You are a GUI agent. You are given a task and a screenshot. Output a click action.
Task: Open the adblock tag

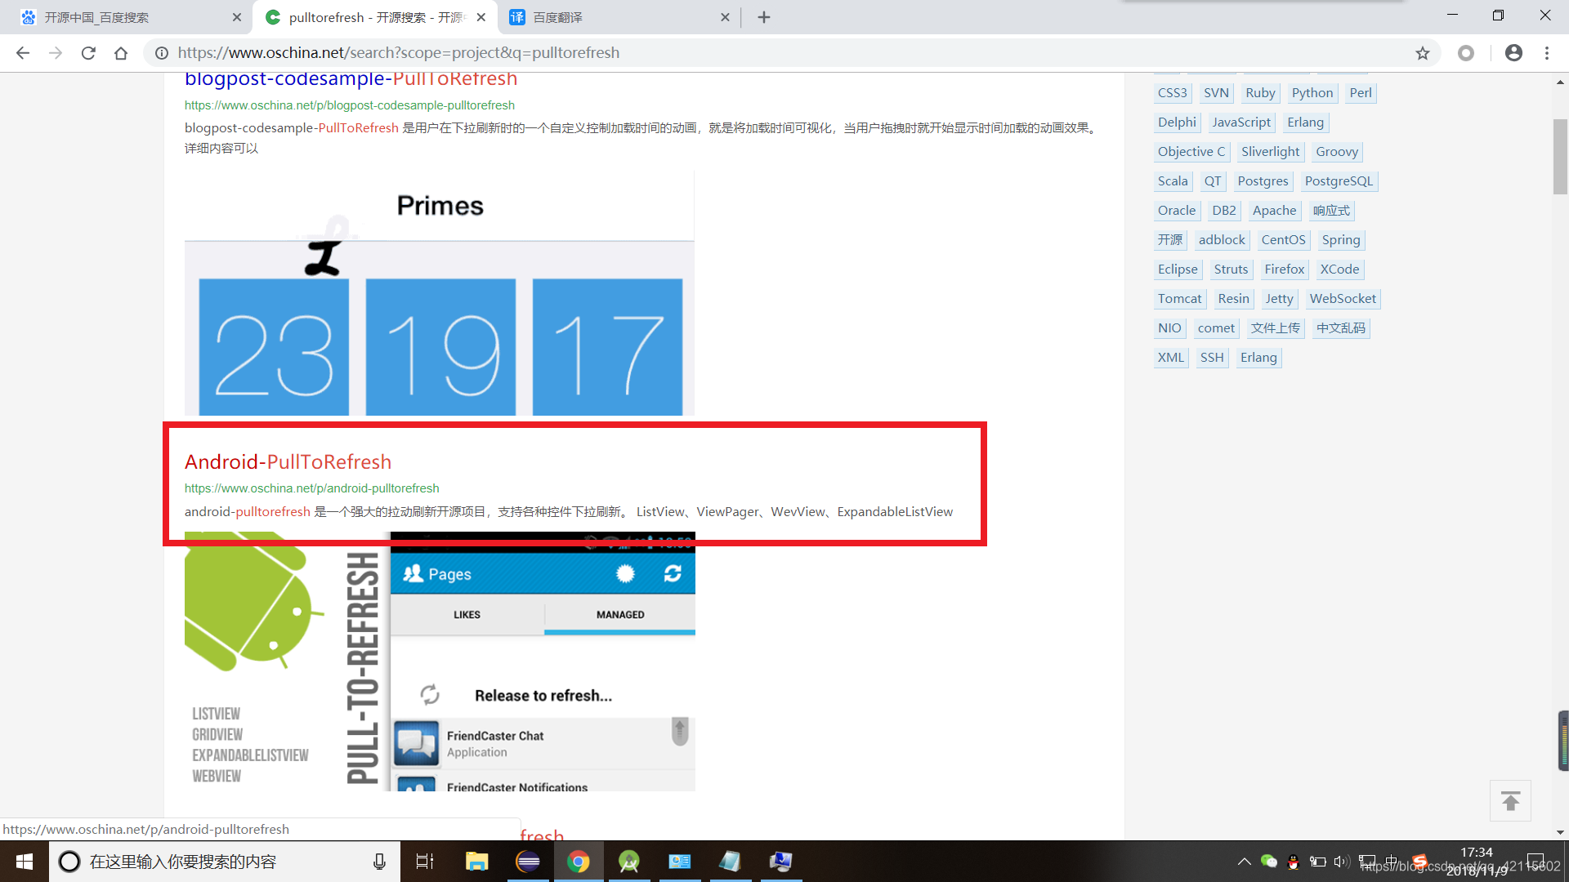pyautogui.click(x=1222, y=240)
